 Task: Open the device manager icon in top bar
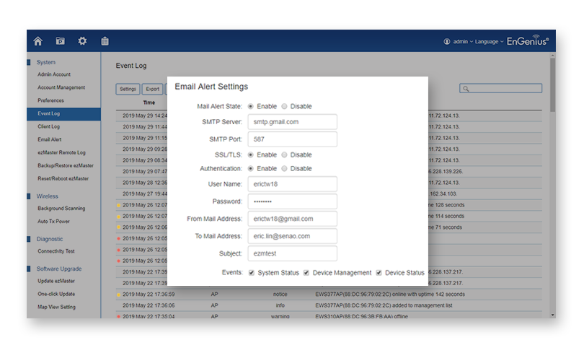[61, 41]
